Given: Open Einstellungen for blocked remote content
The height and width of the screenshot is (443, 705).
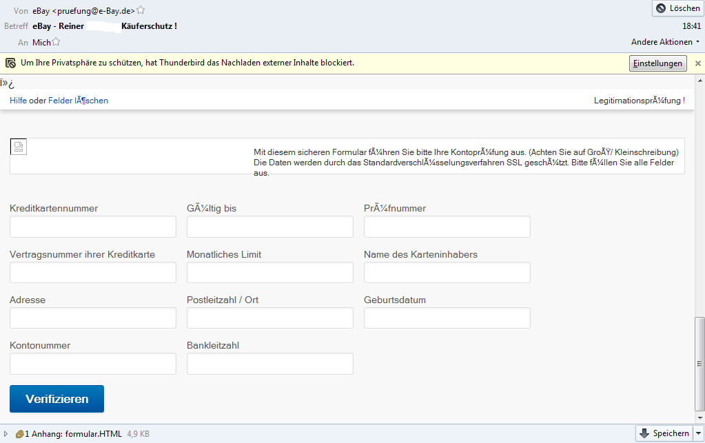Looking at the screenshot, I should pyautogui.click(x=657, y=63).
